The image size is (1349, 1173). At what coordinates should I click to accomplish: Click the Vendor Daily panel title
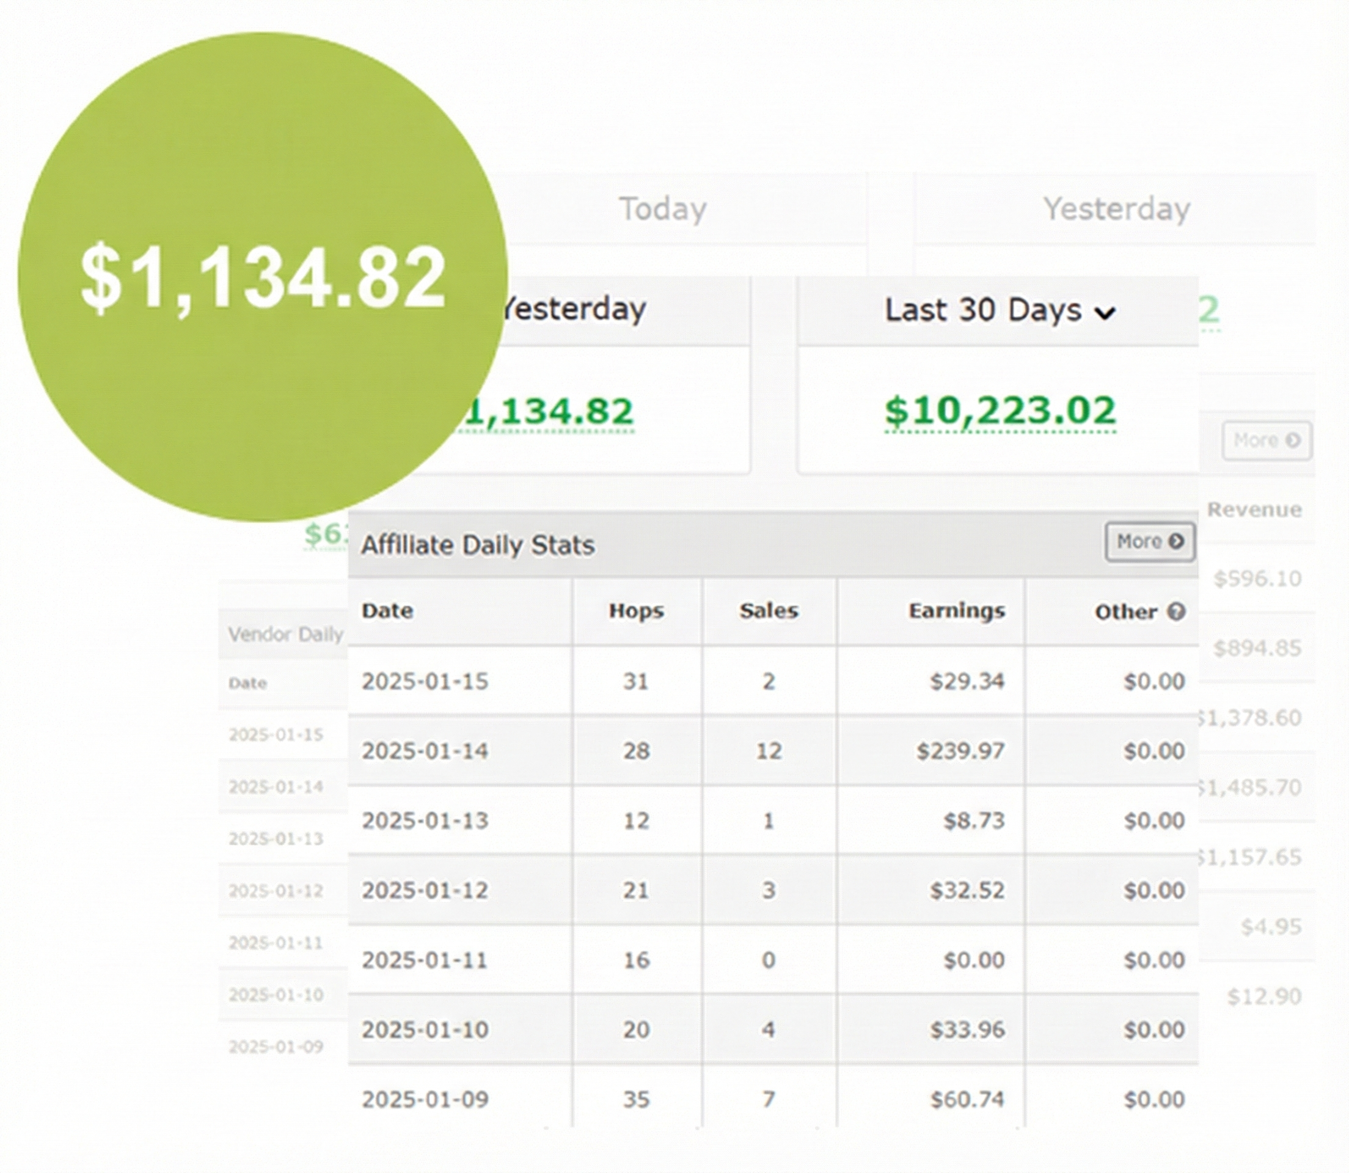click(x=285, y=634)
